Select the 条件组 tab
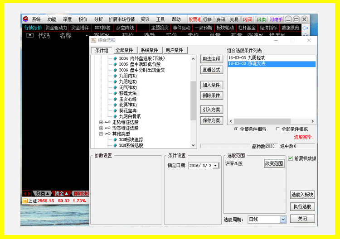 [102, 50]
